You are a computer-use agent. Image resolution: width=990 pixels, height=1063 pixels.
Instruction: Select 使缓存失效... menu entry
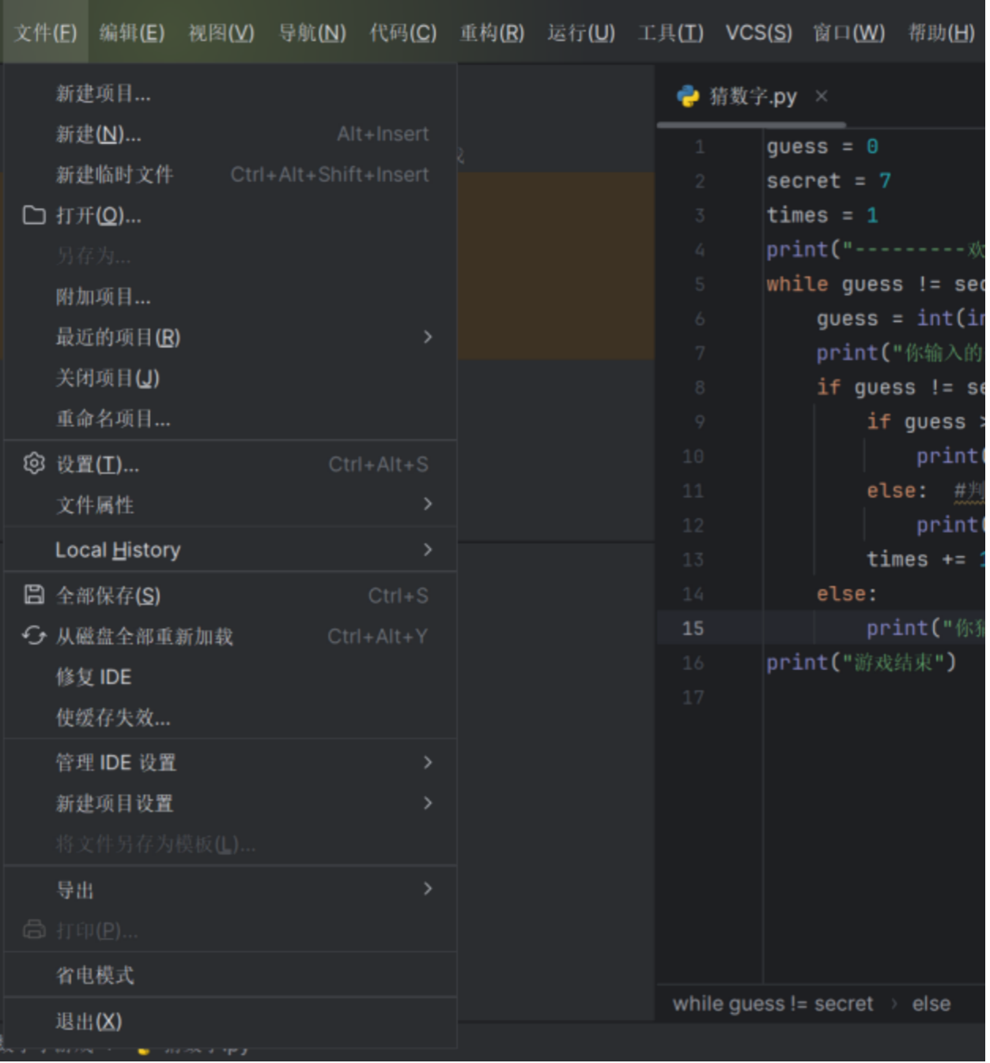[113, 717]
